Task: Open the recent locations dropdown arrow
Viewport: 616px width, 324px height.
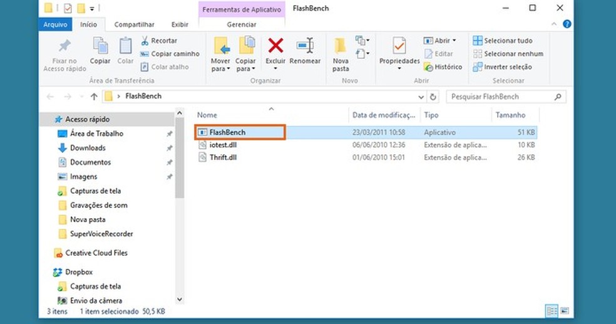Action: [81, 97]
